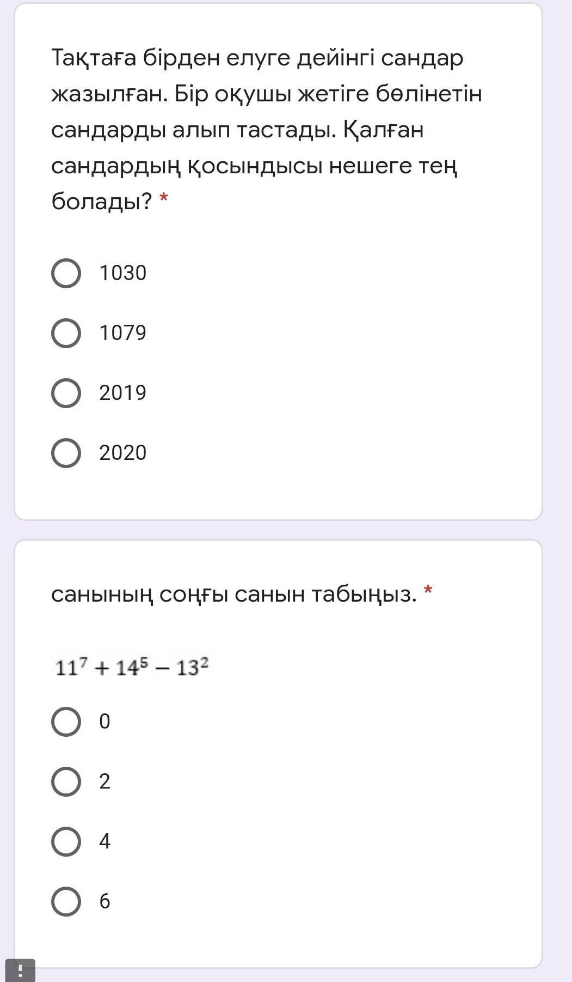
Task: Select radio button for last digit 0
Action: point(66,722)
